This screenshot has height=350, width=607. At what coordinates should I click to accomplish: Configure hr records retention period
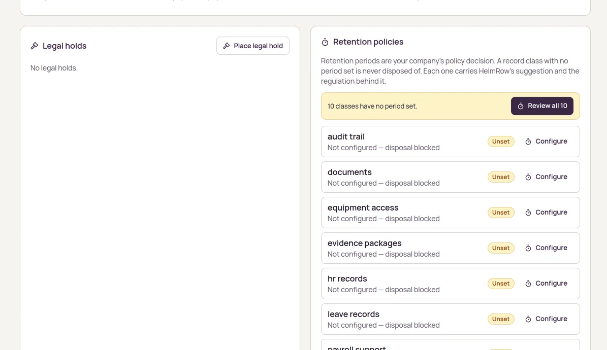pyautogui.click(x=546, y=284)
